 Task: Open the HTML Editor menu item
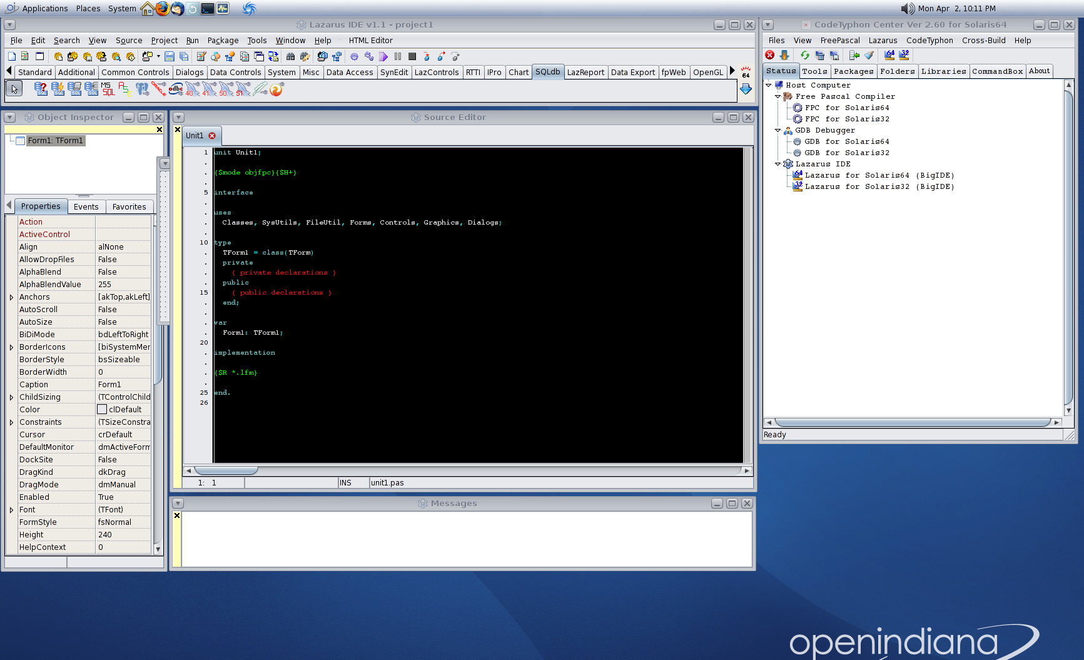pyautogui.click(x=371, y=40)
